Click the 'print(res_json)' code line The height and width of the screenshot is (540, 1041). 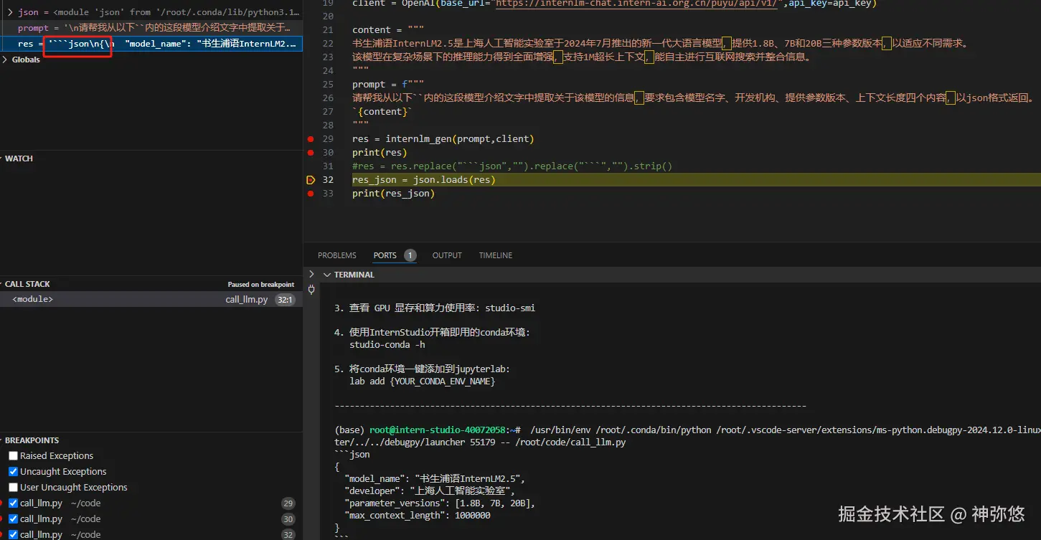(x=394, y=194)
